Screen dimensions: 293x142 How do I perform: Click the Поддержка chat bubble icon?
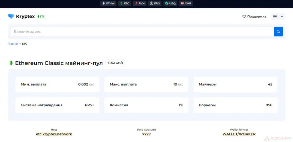click(244, 16)
